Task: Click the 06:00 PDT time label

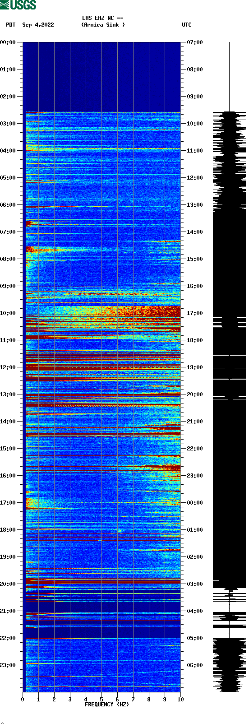Action: pyautogui.click(x=8, y=205)
